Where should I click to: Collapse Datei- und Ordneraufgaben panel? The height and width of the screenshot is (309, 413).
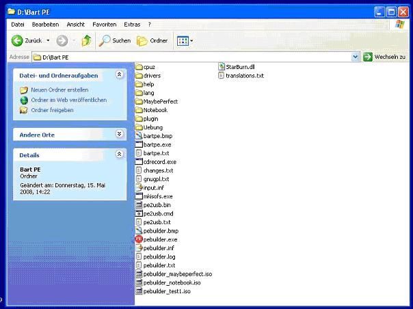[x=119, y=75]
